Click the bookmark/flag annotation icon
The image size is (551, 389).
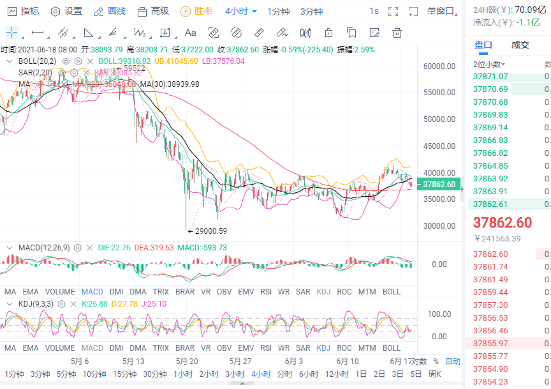(x=351, y=31)
